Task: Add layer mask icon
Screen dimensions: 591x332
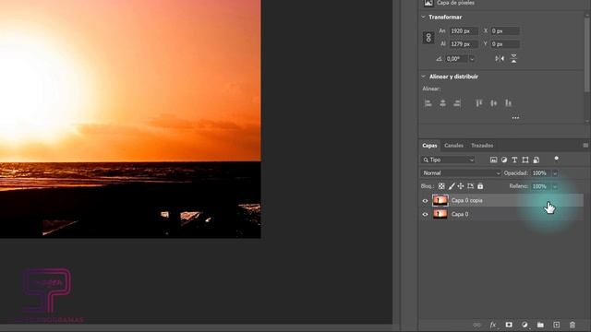Action: pyautogui.click(x=509, y=325)
